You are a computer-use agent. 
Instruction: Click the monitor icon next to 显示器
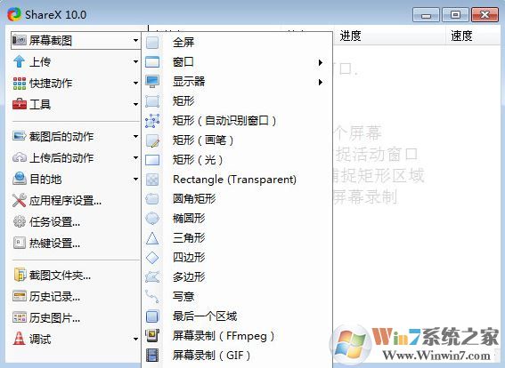(152, 81)
